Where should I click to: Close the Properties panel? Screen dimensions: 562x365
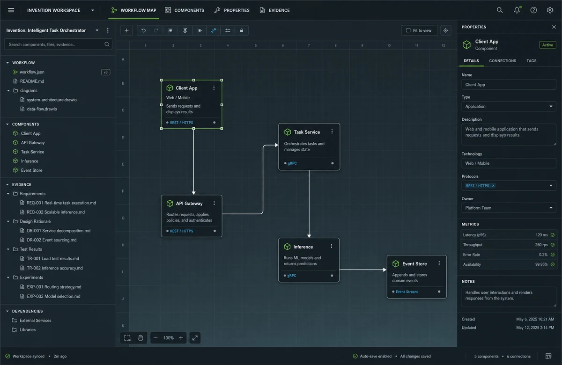[554, 27]
